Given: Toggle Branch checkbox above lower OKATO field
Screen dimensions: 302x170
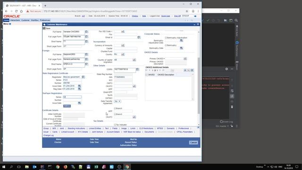Looking at the screenshot, I should tap(115, 114).
